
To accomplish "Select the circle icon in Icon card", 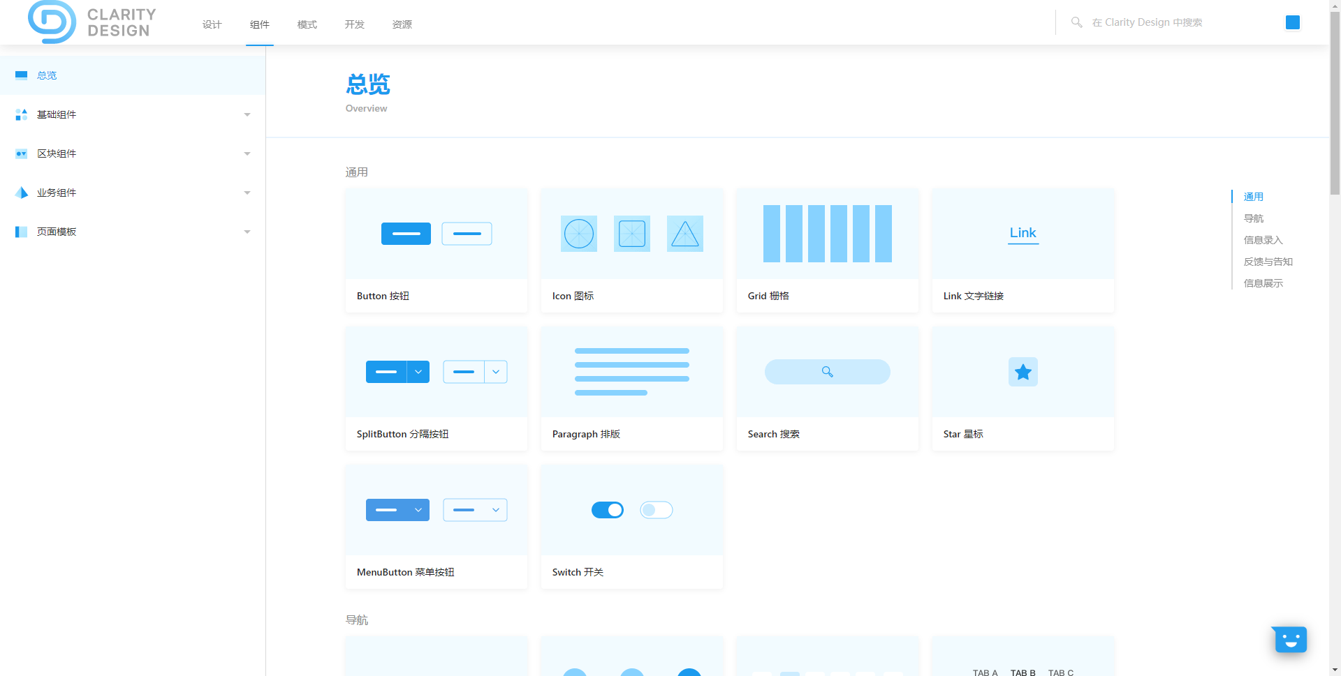I will (579, 234).
